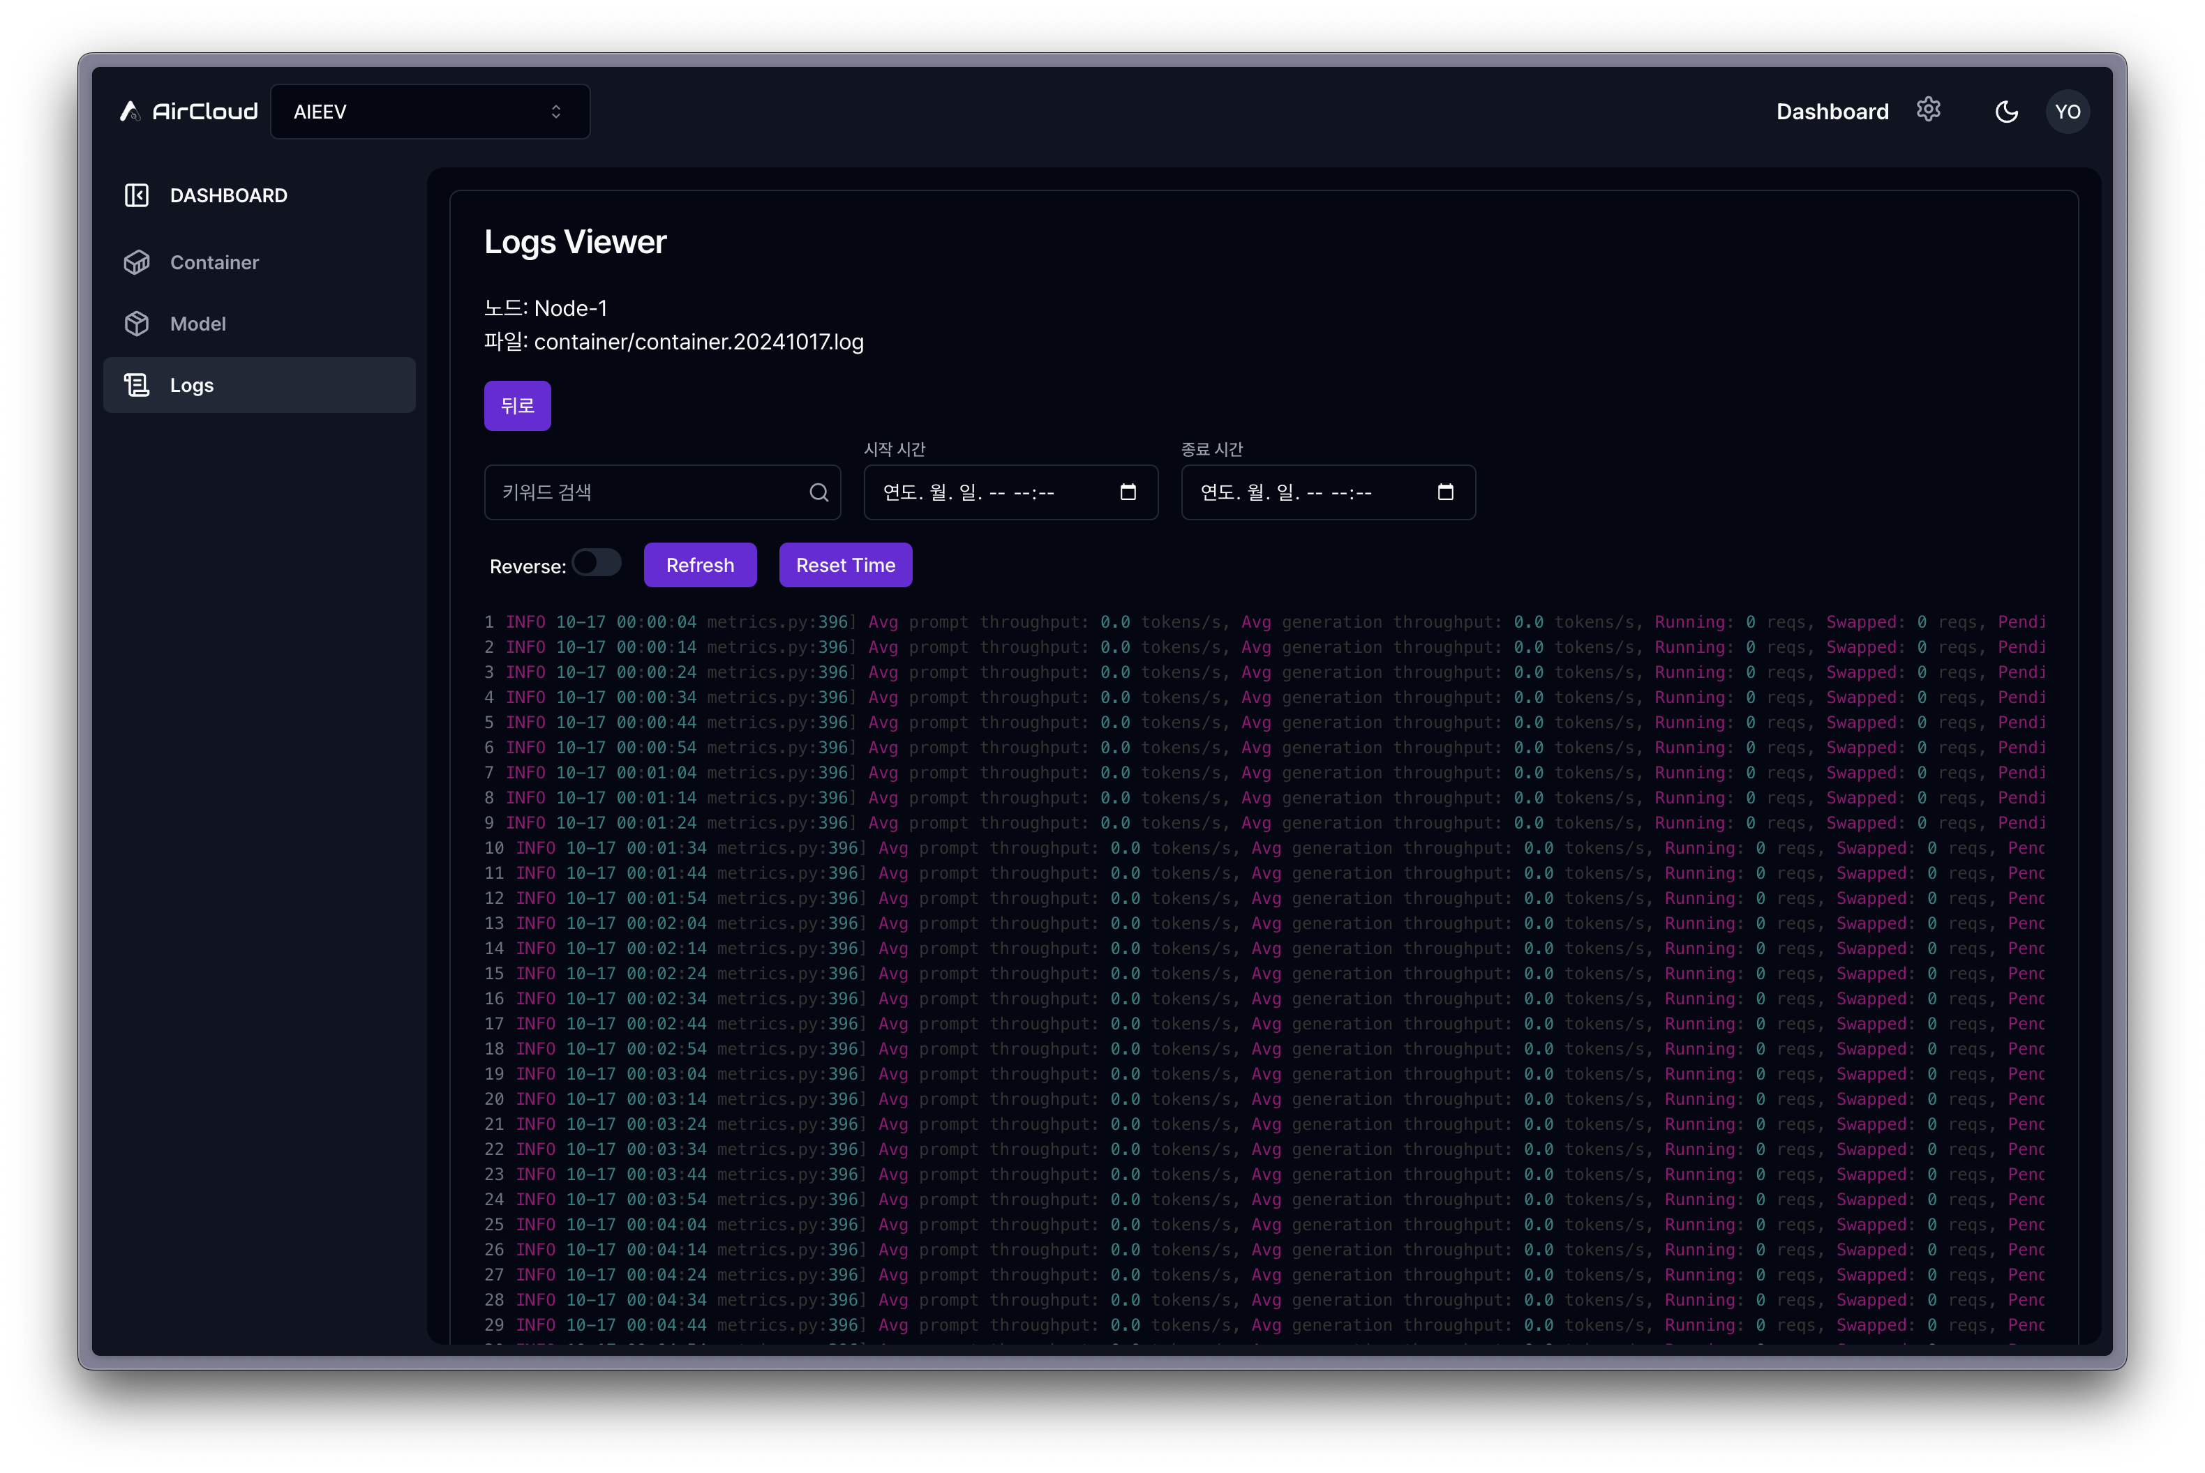Click the magnifier search icon
2205x1473 pixels.
[819, 492]
